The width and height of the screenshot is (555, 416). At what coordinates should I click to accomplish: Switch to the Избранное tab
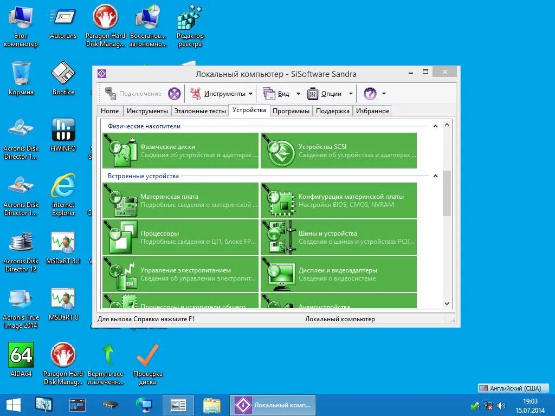point(373,111)
